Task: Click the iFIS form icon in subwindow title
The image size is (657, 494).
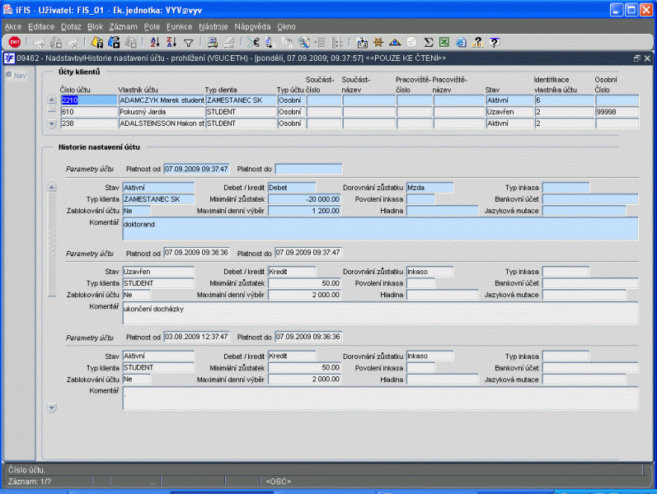Action: (9, 58)
